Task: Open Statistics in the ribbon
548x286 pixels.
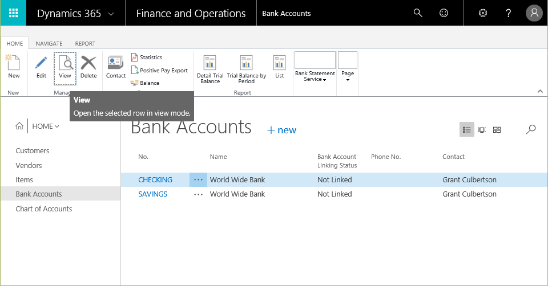Action: tap(147, 57)
